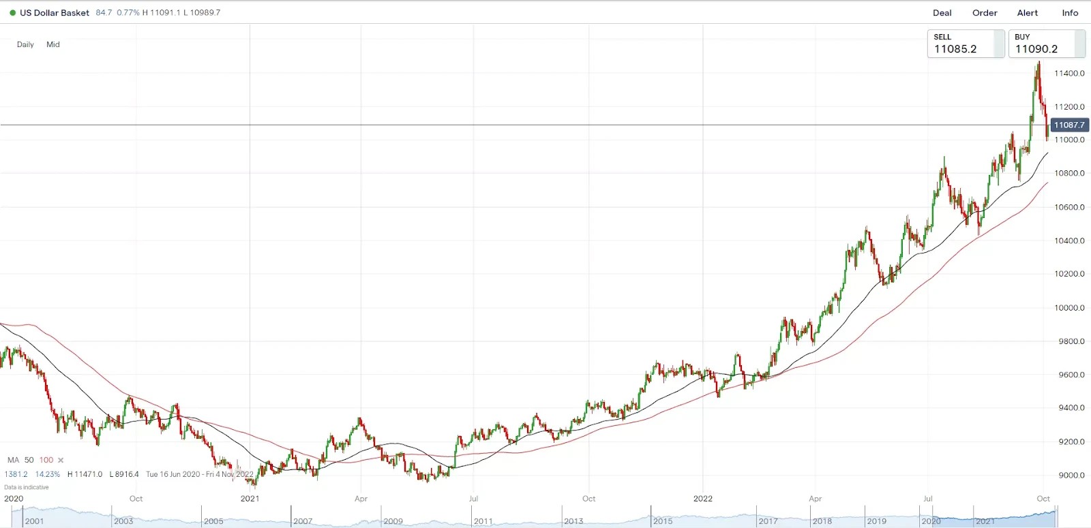Jump to 2003 in the overview strip

tap(123, 521)
